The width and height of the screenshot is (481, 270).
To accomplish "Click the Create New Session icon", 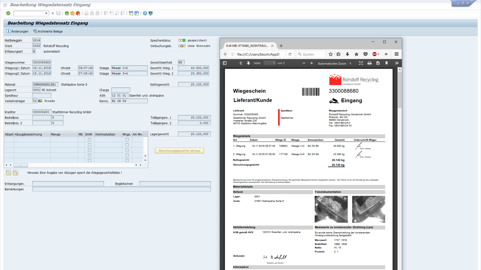I will [131, 13].
